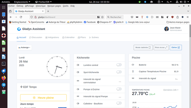Open the Autres marque-pages folder
The height and width of the screenshot is (108, 191).
[x=178, y=22]
